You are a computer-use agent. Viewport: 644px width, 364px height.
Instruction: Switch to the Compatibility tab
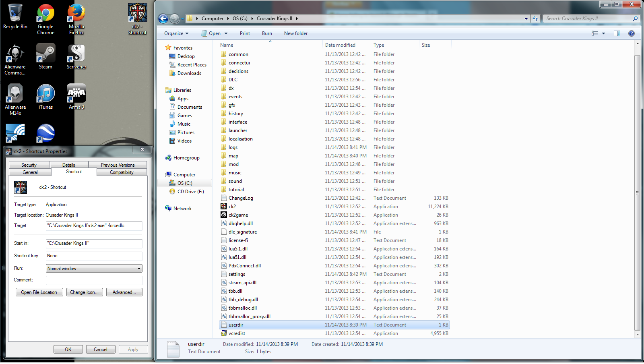122,172
